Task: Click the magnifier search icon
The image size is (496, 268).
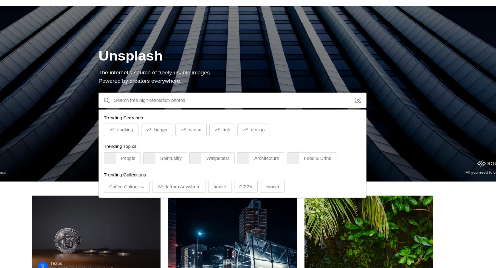Action: tap(106, 100)
